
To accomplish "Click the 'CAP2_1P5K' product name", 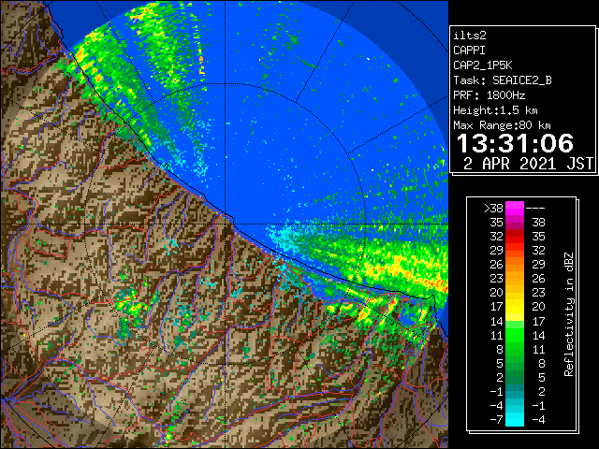I will click(483, 65).
